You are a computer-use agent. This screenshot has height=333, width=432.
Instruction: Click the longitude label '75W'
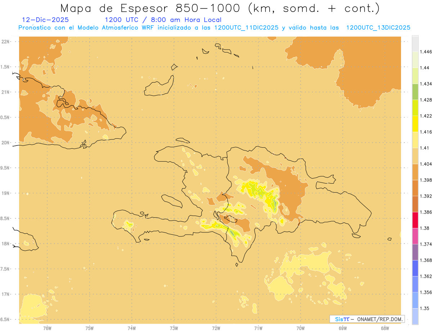point(89,329)
